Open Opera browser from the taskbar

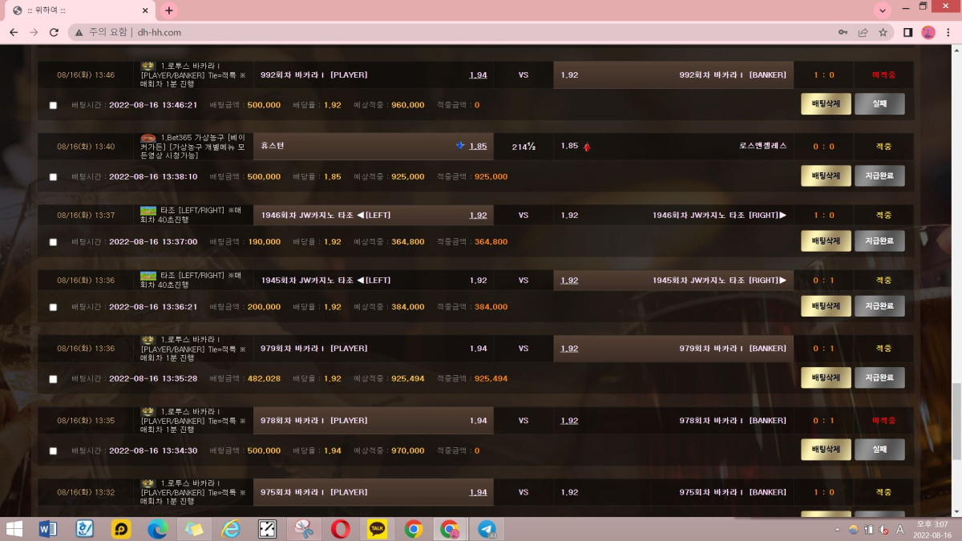(340, 529)
